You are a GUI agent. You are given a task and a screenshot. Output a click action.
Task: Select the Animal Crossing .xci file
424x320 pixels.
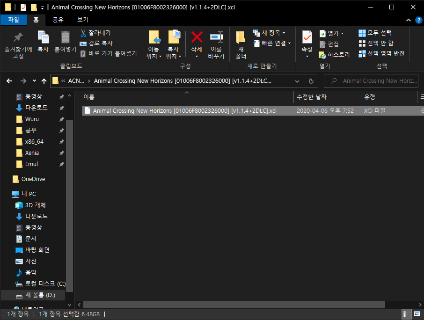[x=253, y=111]
